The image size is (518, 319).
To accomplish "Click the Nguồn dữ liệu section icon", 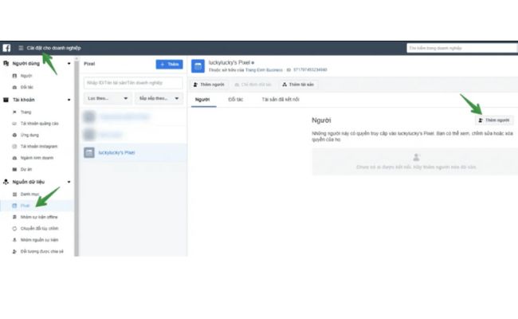I will [6, 182].
